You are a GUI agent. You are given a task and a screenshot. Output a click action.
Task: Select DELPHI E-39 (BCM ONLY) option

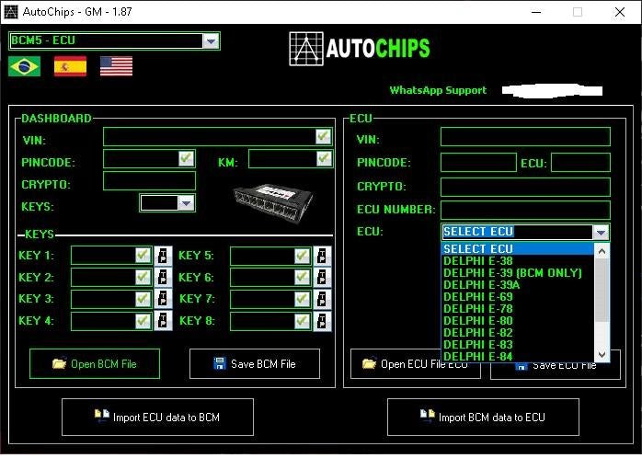512,273
